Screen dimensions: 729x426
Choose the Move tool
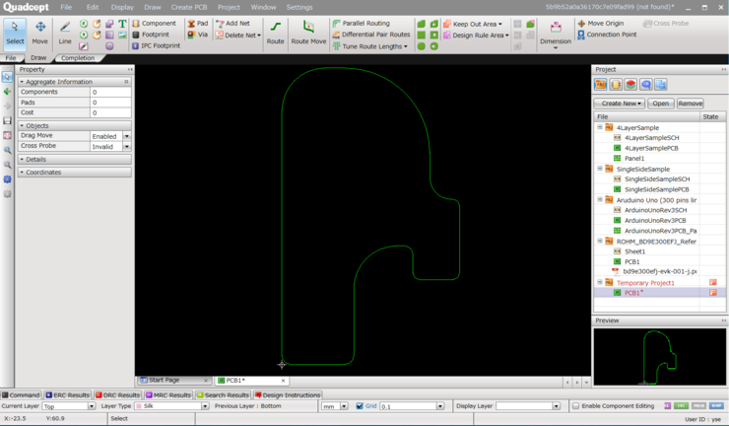(x=40, y=34)
